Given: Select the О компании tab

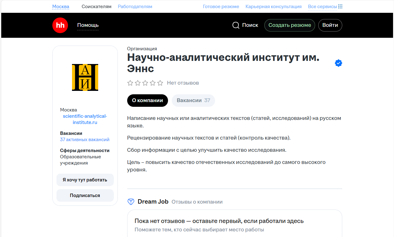Looking at the screenshot, I should tap(147, 101).
